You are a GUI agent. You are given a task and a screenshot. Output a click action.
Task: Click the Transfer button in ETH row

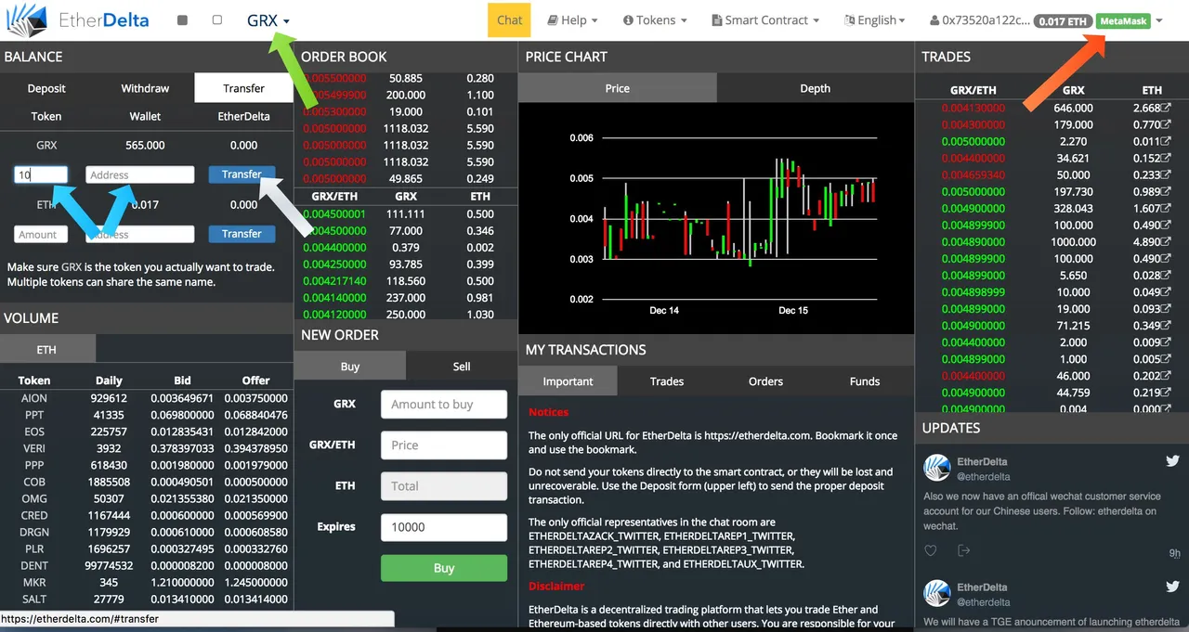pyautogui.click(x=242, y=234)
